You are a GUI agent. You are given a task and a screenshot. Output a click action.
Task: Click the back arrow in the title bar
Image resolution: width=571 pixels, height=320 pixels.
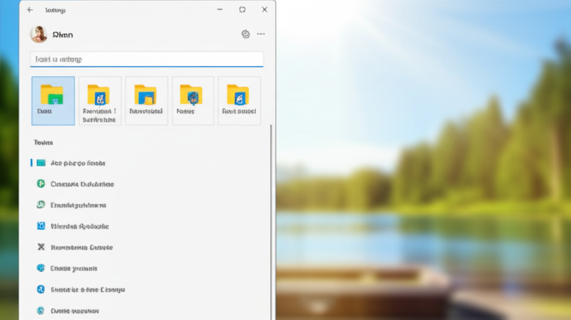click(30, 10)
